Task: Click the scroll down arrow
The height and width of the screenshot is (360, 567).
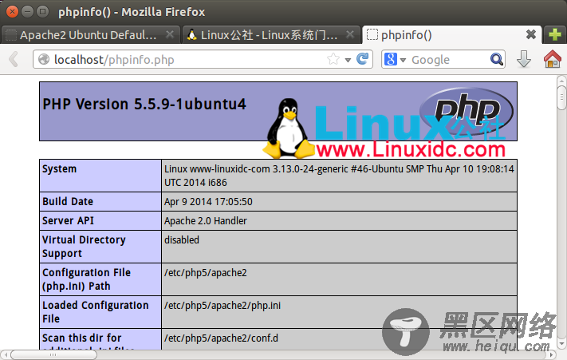Action: click(x=561, y=343)
